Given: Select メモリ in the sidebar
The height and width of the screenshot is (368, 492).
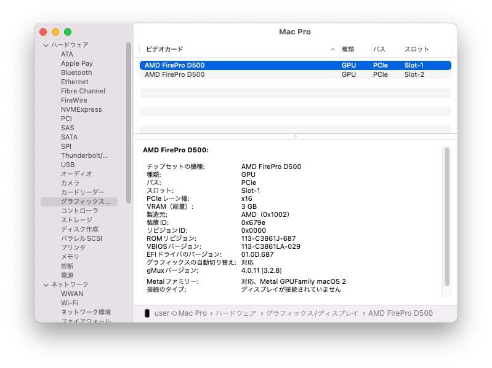Looking at the screenshot, I should [70, 257].
